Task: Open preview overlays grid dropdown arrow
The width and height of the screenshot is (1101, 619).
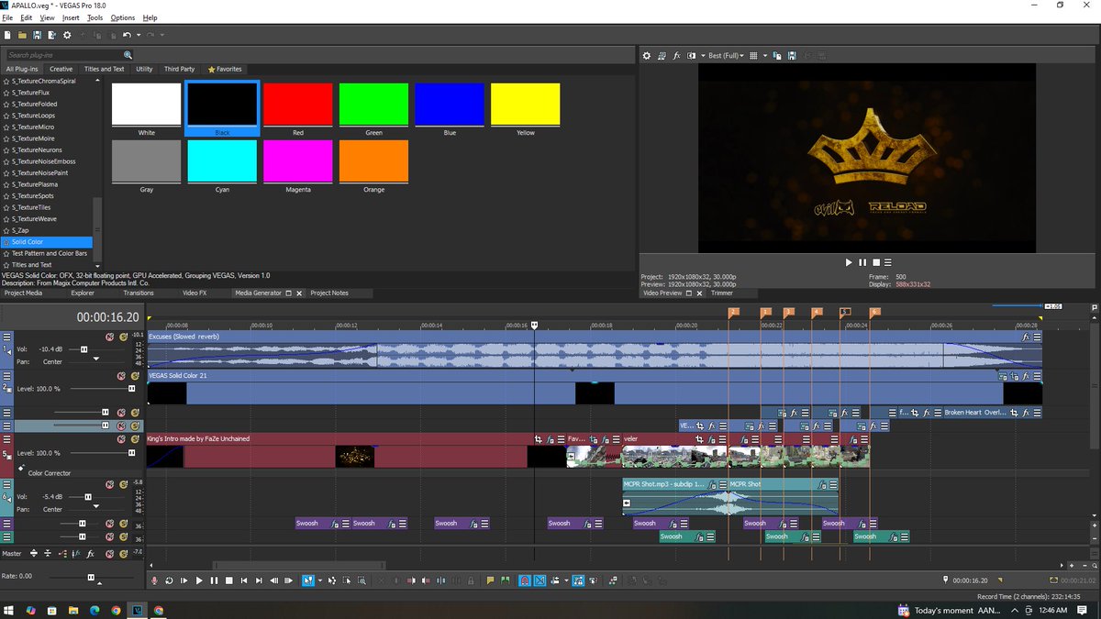Action: click(764, 56)
